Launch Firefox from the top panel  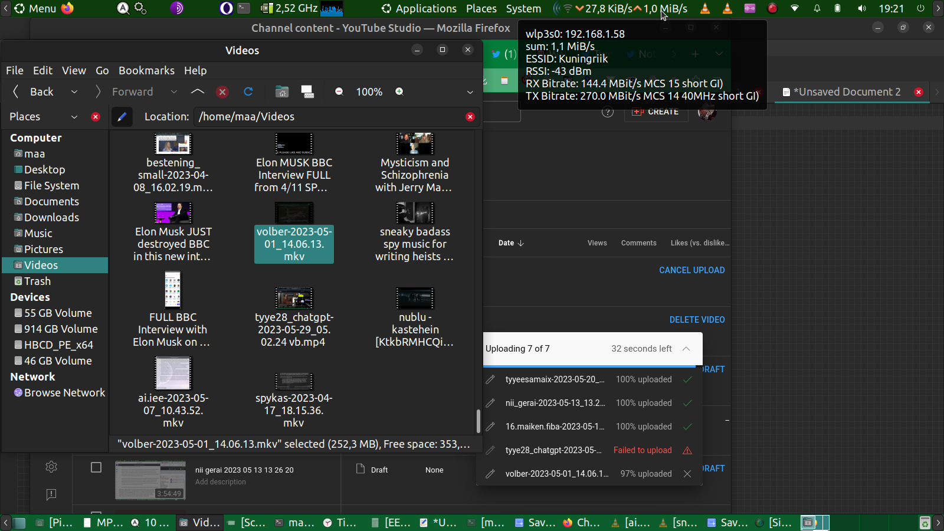(x=68, y=8)
